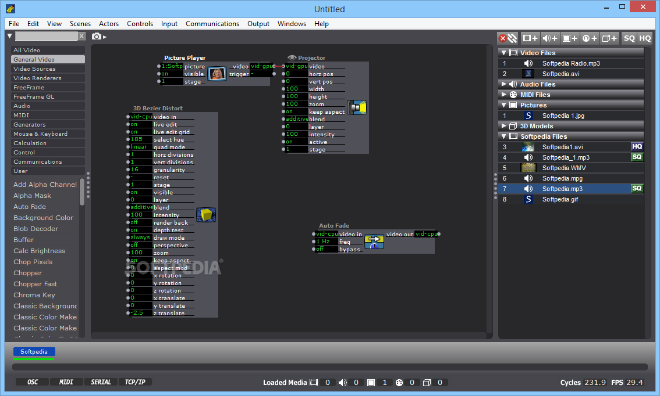Image resolution: width=660 pixels, height=396 pixels.
Task: Open the Windows menu
Action: 291,24
